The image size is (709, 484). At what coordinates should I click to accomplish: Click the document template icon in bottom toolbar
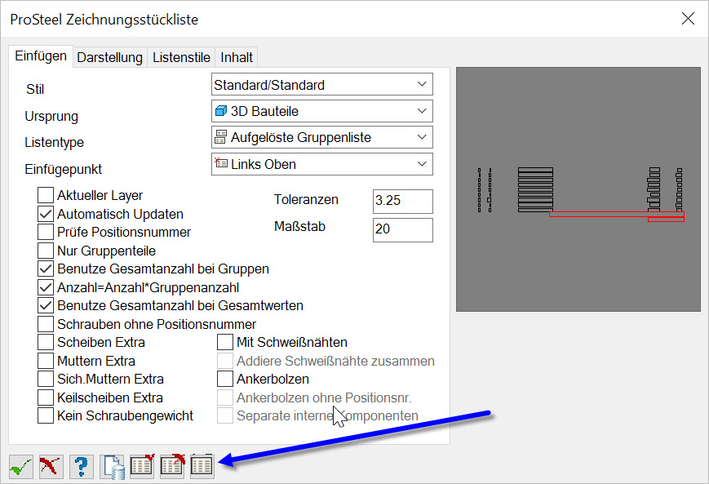pos(112,466)
